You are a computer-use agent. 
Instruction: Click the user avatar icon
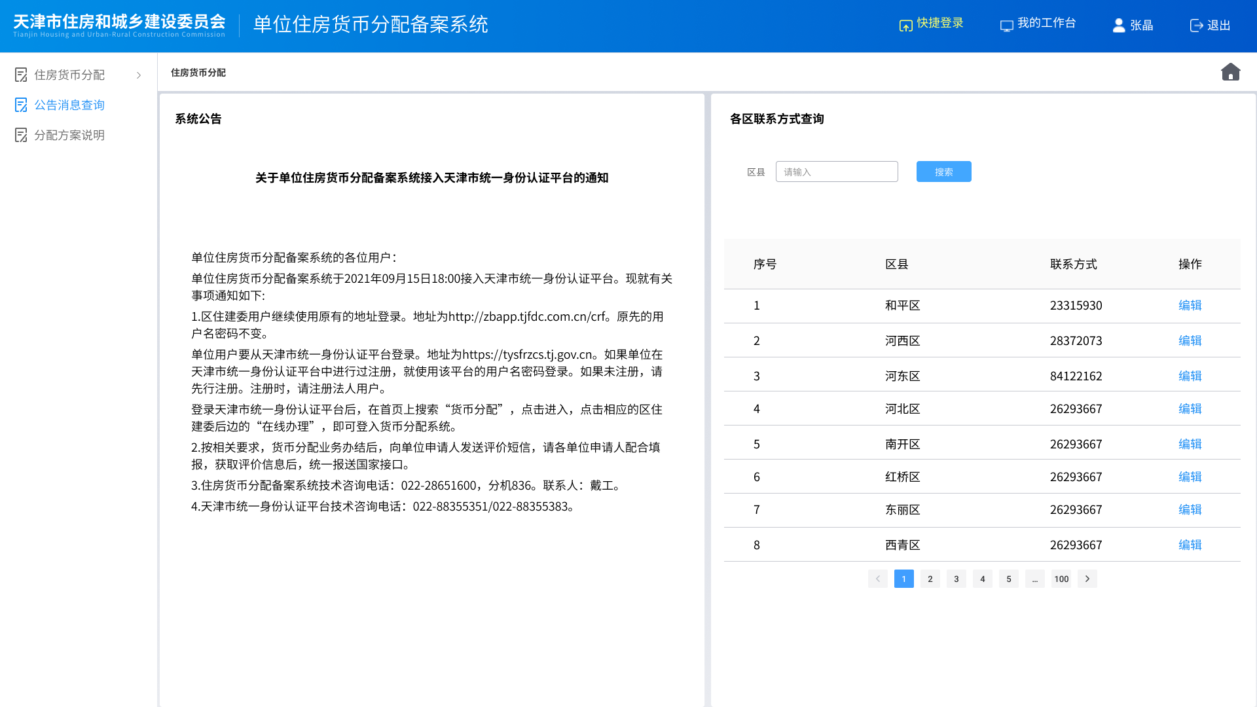pyautogui.click(x=1119, y=25)
